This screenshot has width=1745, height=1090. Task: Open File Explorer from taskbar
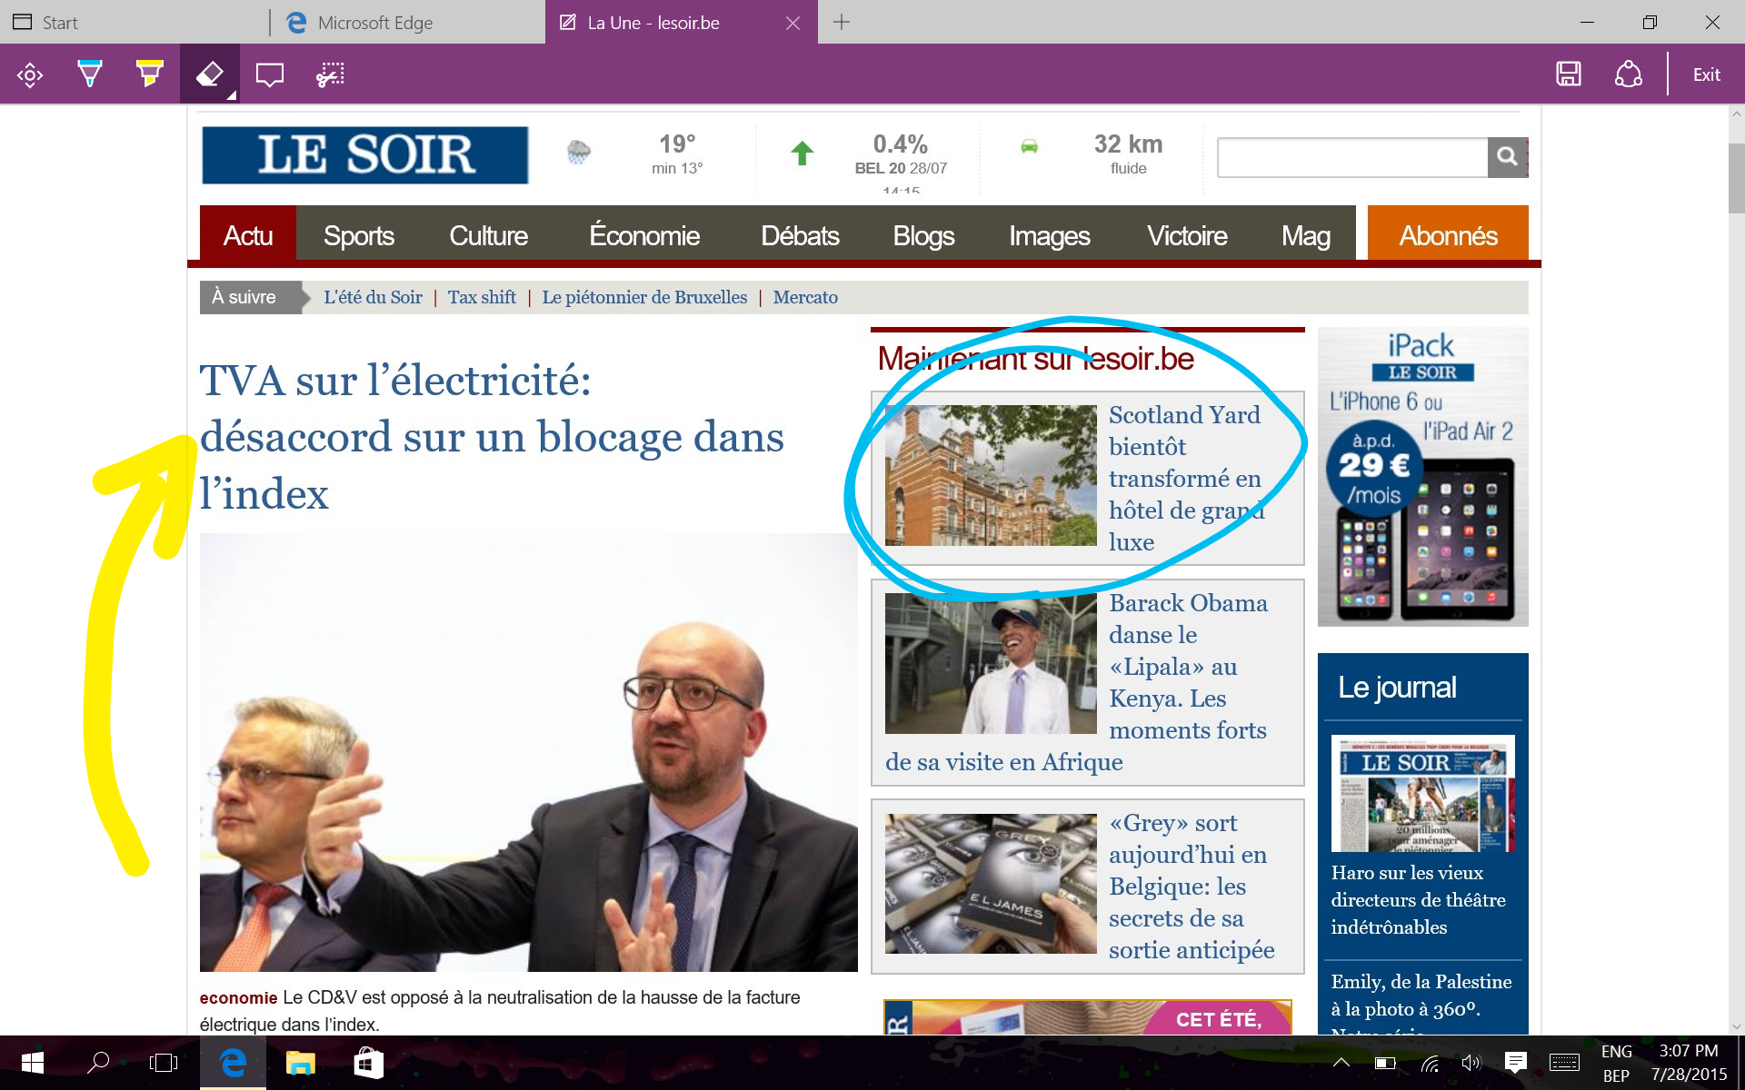click(300, 1062)
